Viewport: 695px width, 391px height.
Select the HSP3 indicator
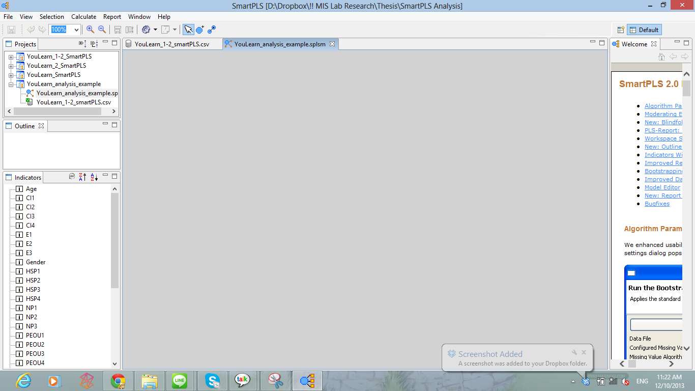coord(33,290)
